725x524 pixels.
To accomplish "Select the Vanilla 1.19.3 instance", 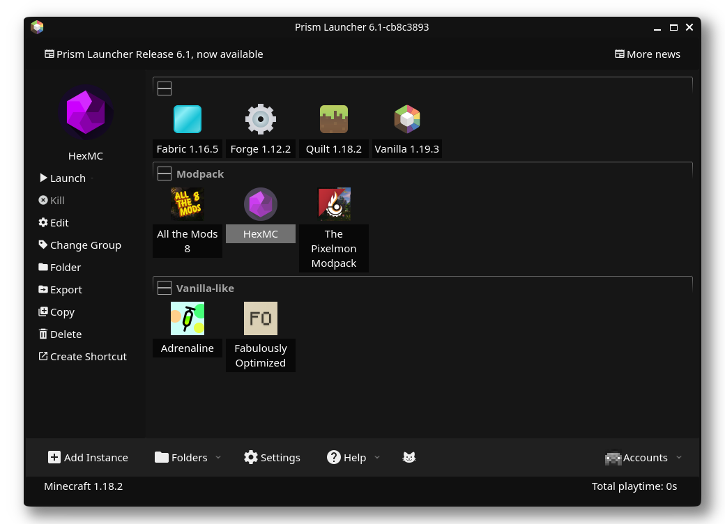I will click(x=406, y=119).
